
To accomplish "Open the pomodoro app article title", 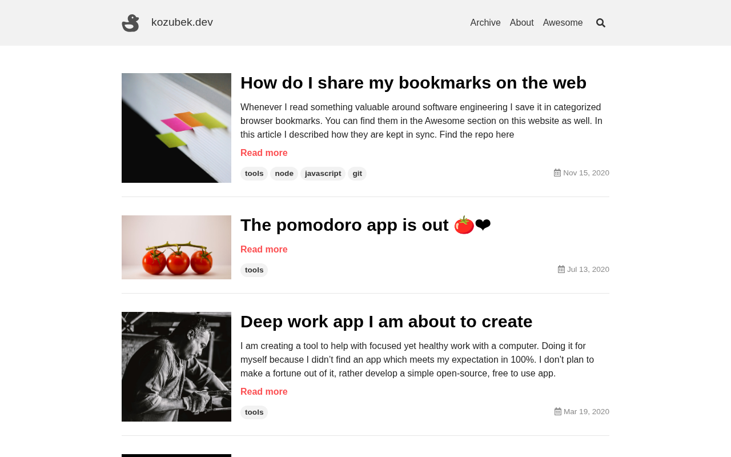I will point(365,225).
